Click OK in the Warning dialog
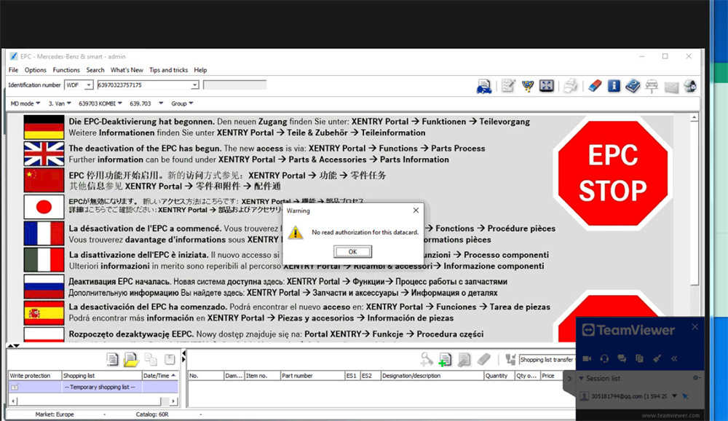 click(352, 251)
